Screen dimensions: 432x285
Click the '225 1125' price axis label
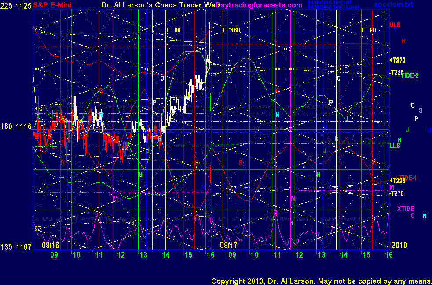[x=16, y=6]
